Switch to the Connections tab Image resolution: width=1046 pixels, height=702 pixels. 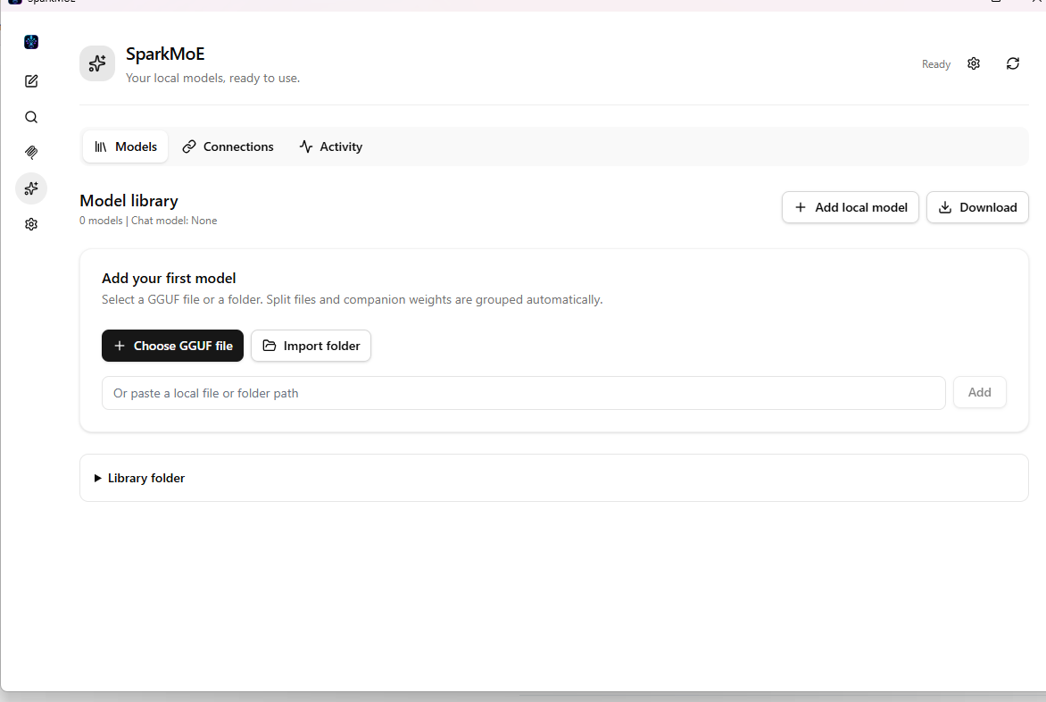pyautogui.click(x=228, y=146)
